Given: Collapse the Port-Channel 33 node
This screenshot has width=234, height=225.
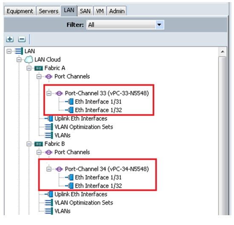Looking at the screenshot, I should coord(49,93).
